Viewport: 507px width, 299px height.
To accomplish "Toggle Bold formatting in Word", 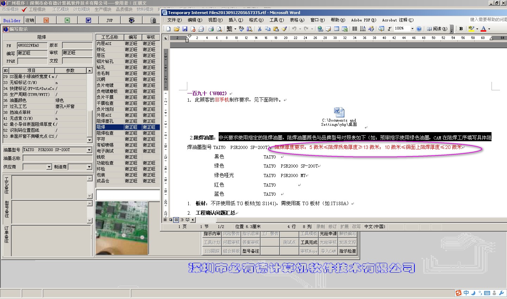I will [461, 29].
